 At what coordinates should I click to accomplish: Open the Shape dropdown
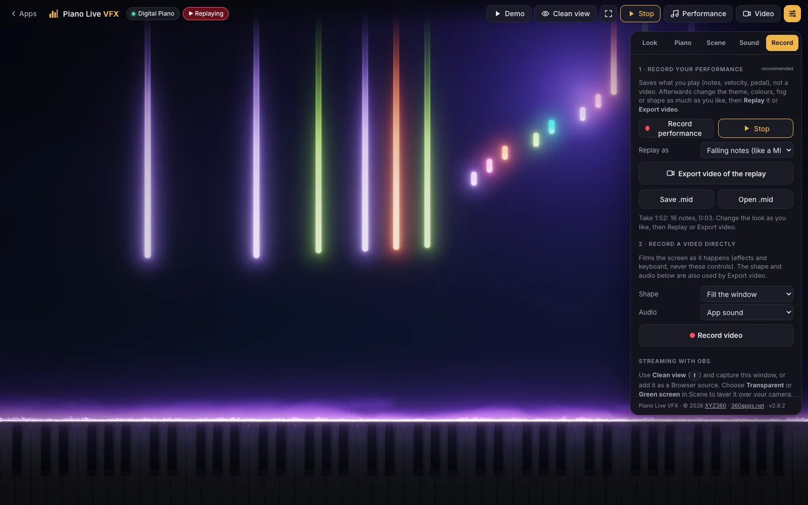click(746, 294)
